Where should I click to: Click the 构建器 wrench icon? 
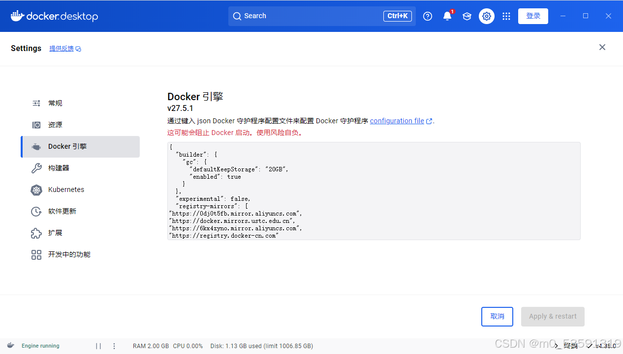pyautogui.click(x=36, y=168)
